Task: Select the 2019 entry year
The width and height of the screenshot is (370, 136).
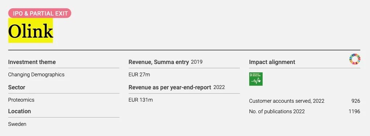Action: point(197,62)
